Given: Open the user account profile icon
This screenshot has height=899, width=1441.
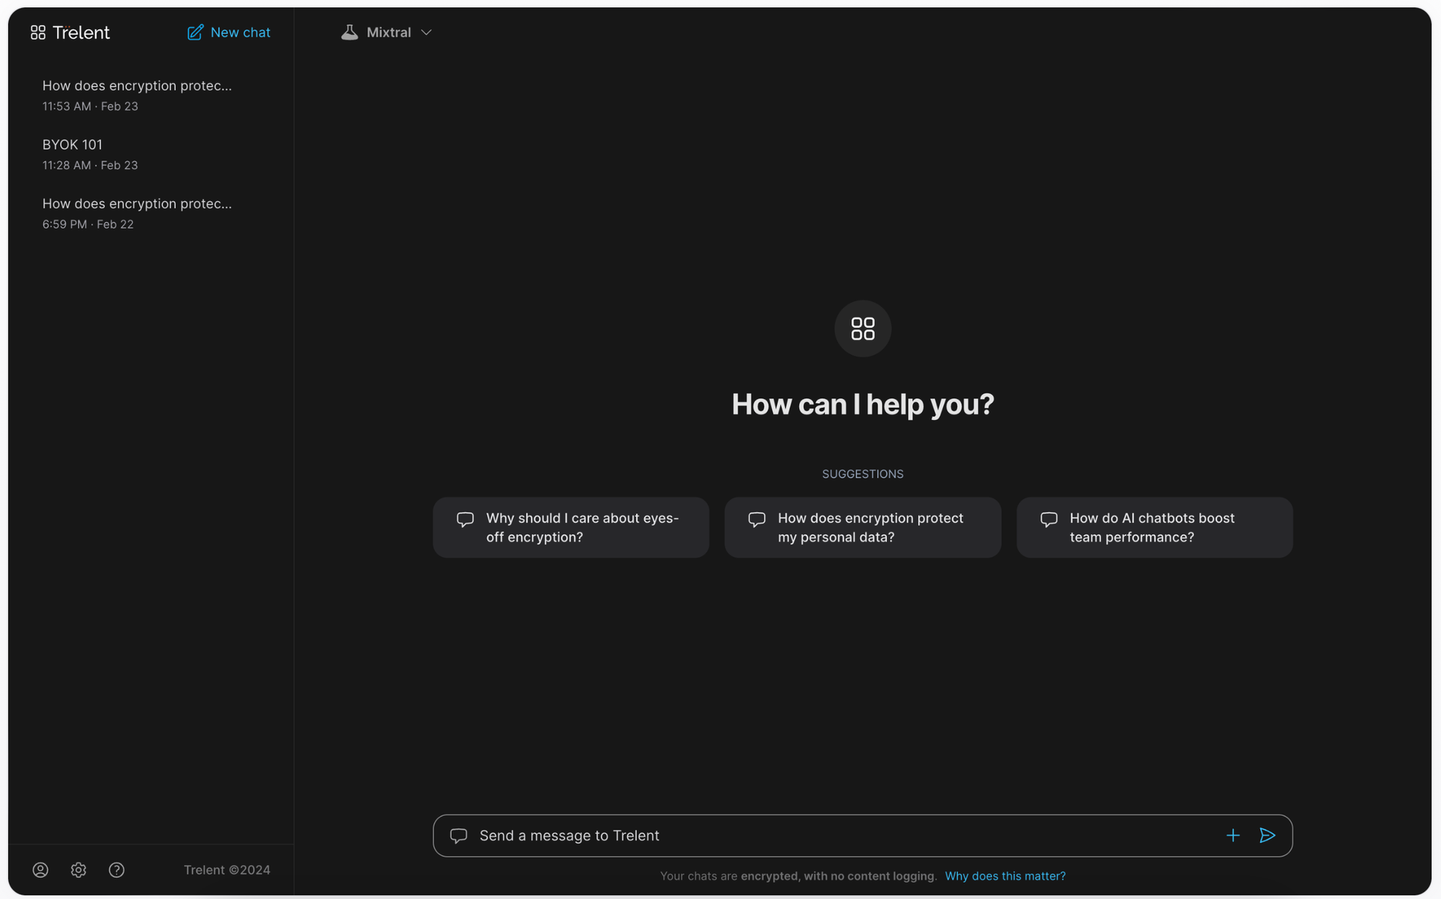Looking at the screenshot, I should 40,869.
